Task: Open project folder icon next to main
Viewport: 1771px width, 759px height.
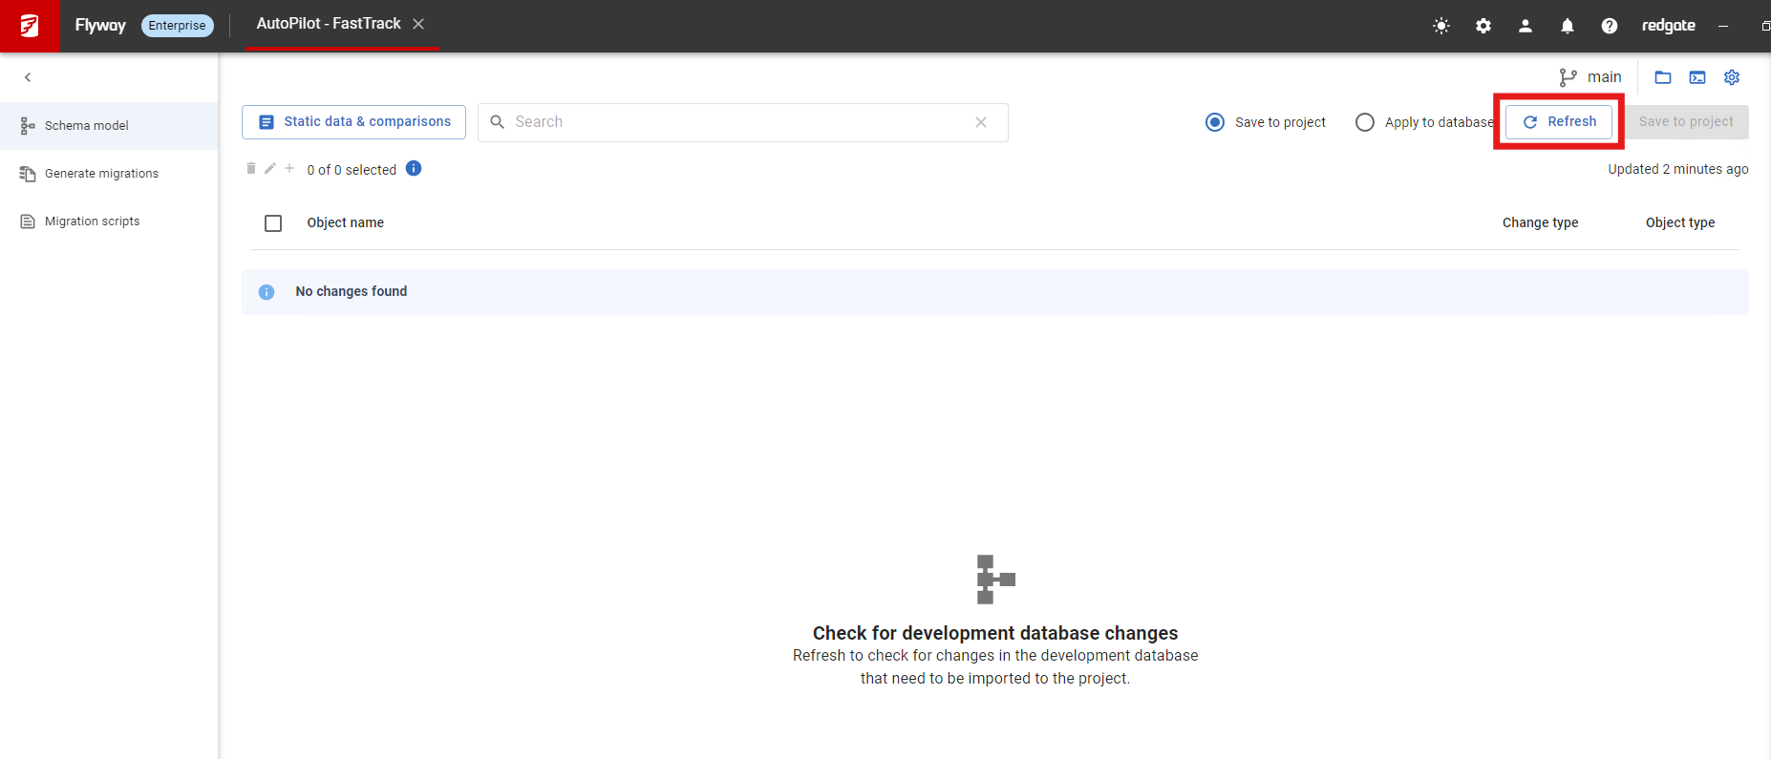Action: tap(1663, 77)
